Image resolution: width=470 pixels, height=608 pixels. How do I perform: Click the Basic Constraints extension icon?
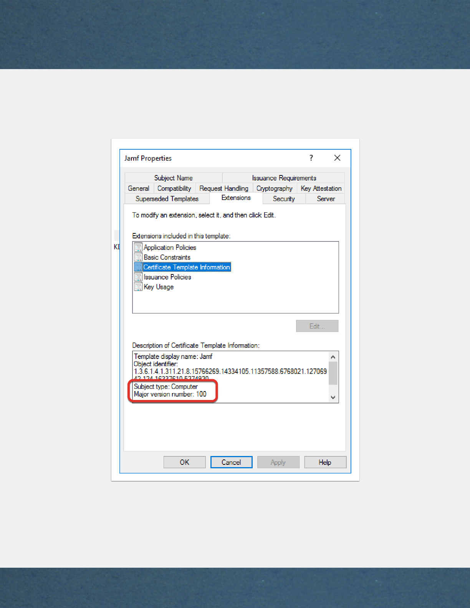138,257
